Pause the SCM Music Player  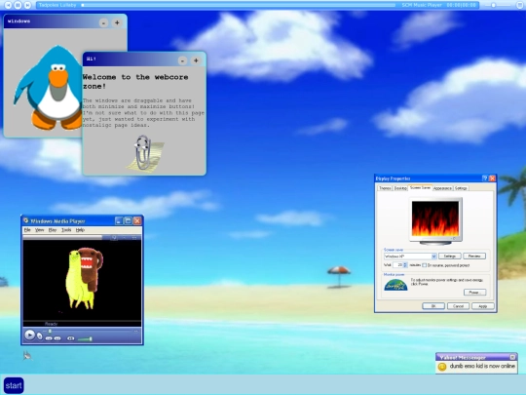[18, 5]
